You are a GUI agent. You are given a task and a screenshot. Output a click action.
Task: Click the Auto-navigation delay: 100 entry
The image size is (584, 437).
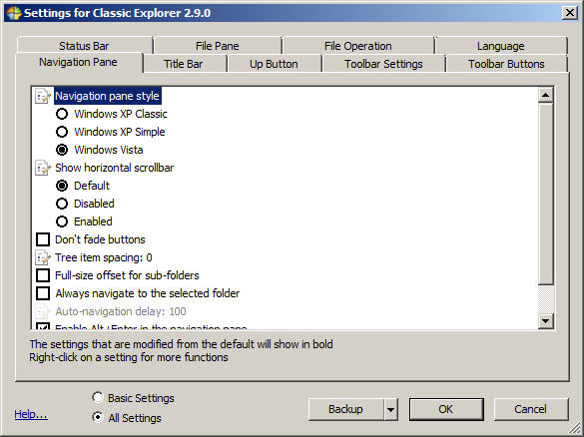click(x=121, y=311)
